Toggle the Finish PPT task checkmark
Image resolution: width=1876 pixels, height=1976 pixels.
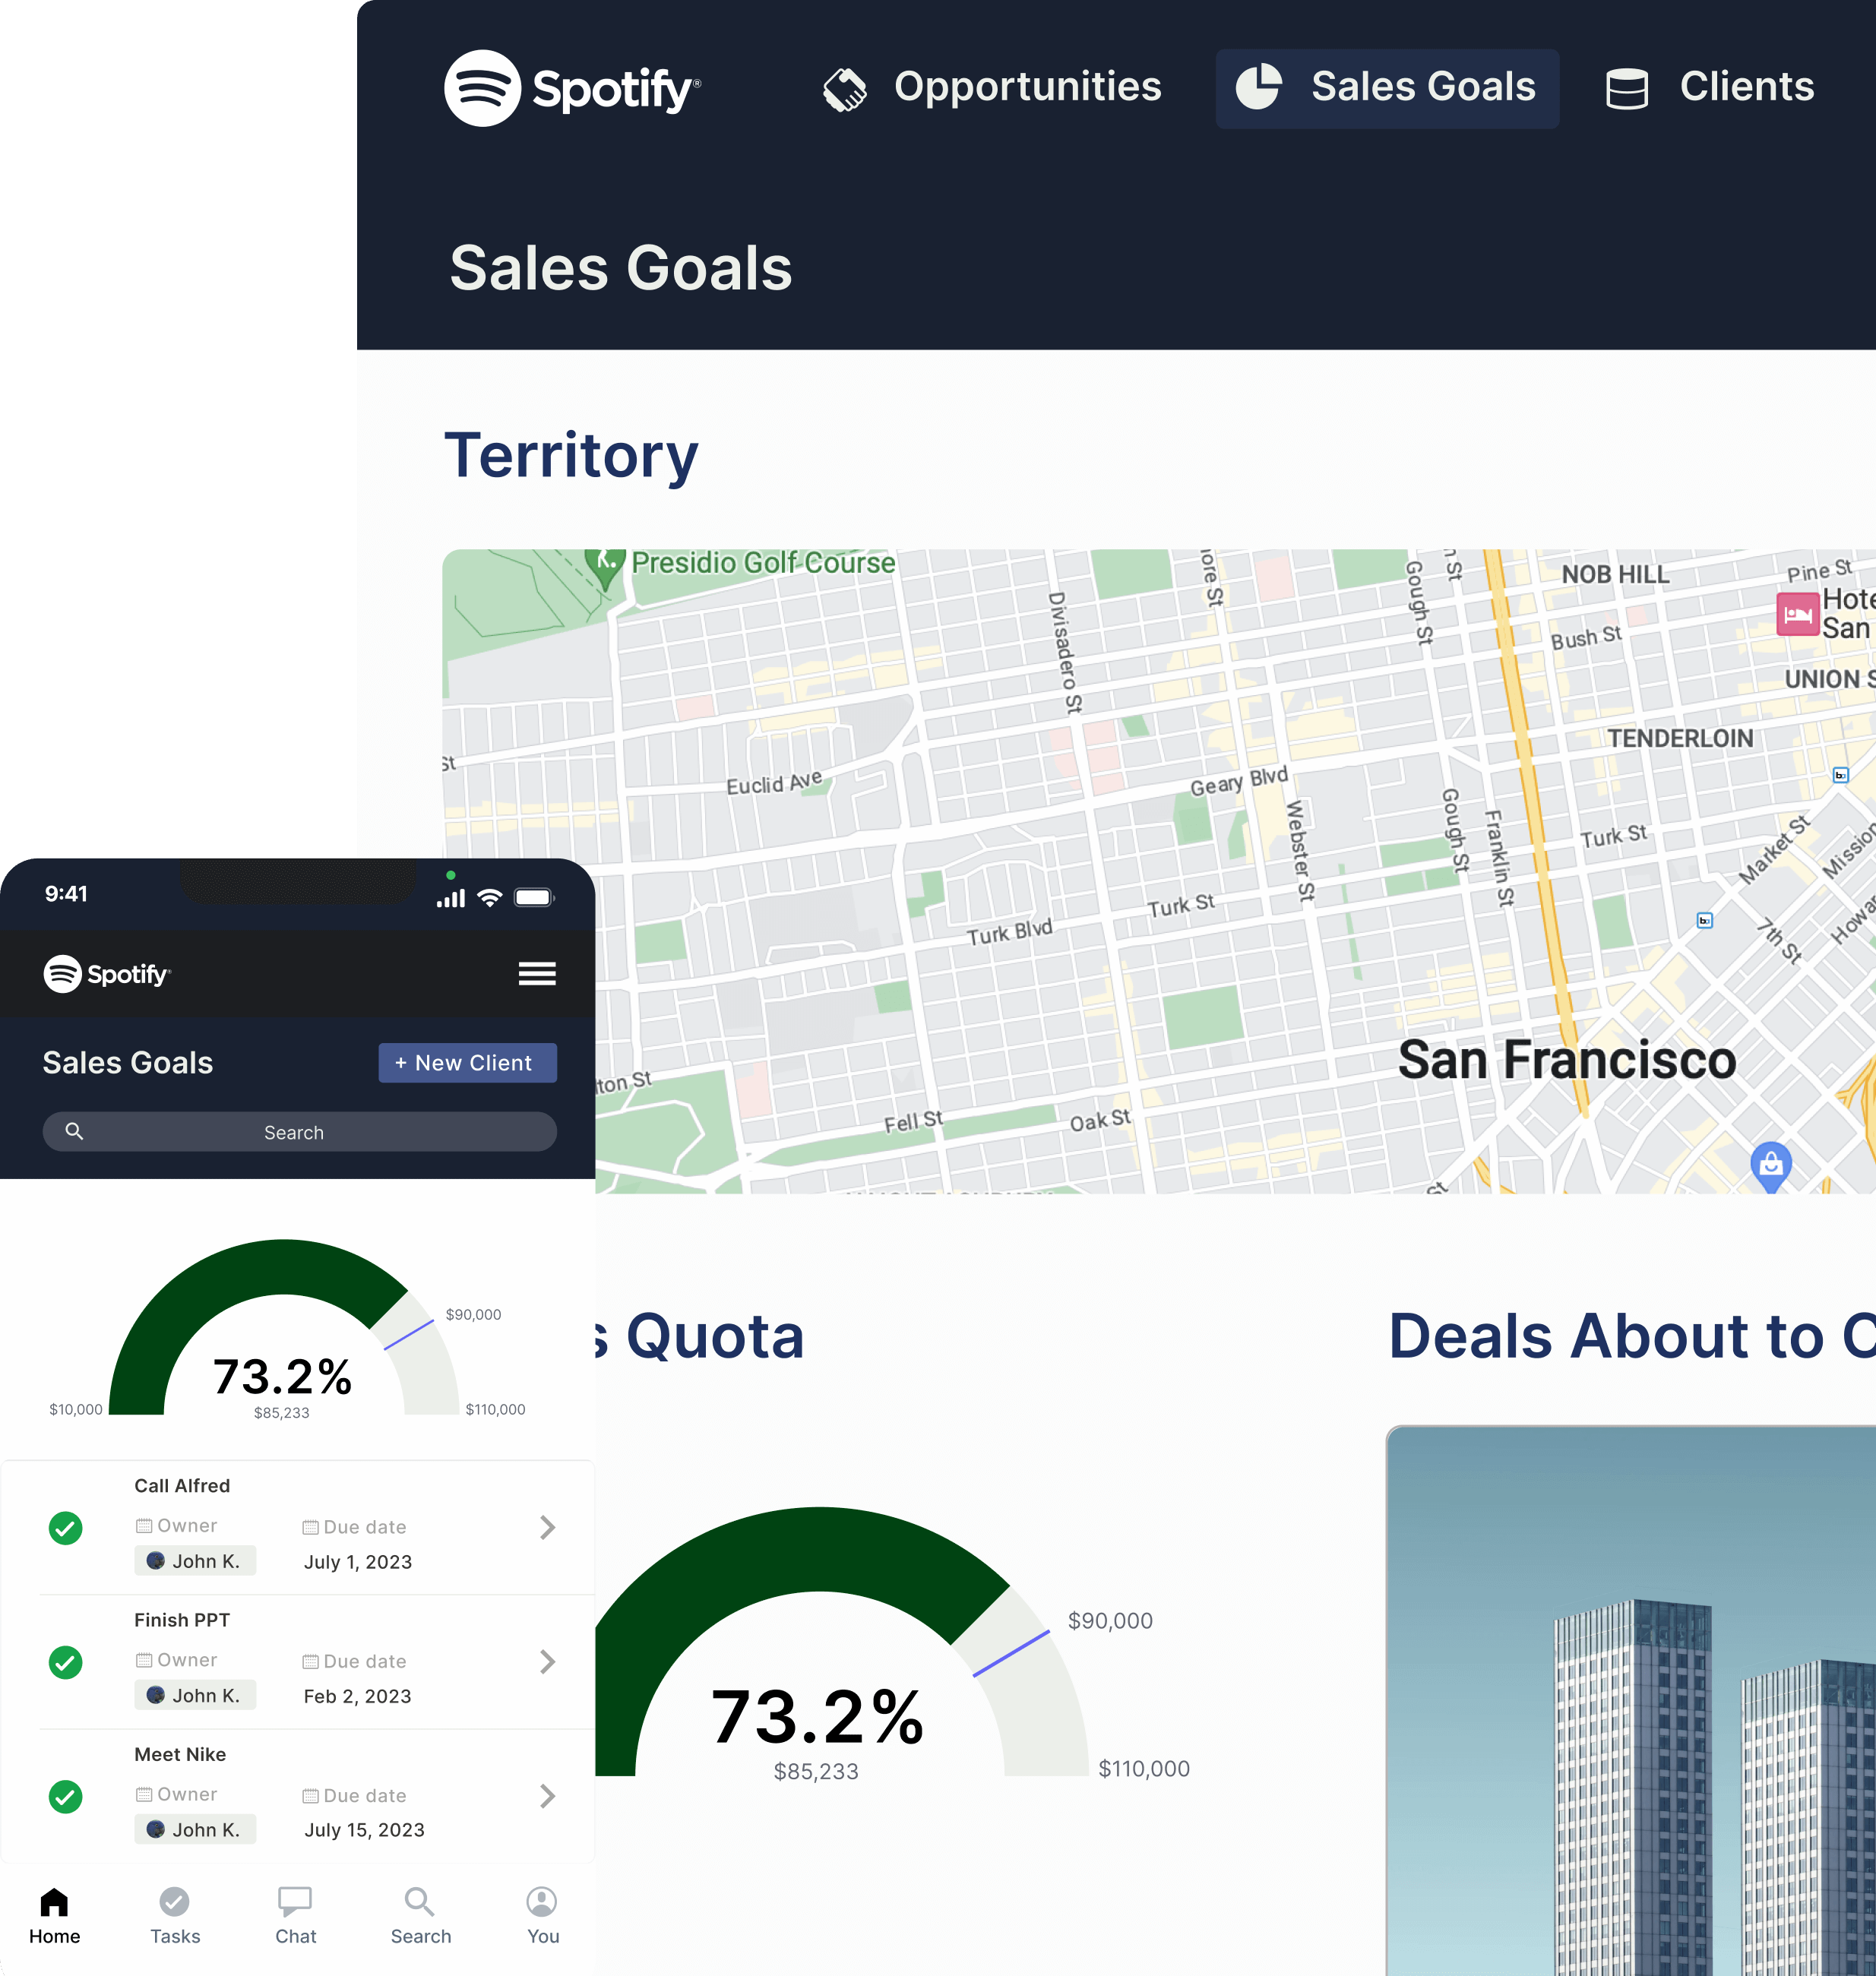coord(66,1662)
